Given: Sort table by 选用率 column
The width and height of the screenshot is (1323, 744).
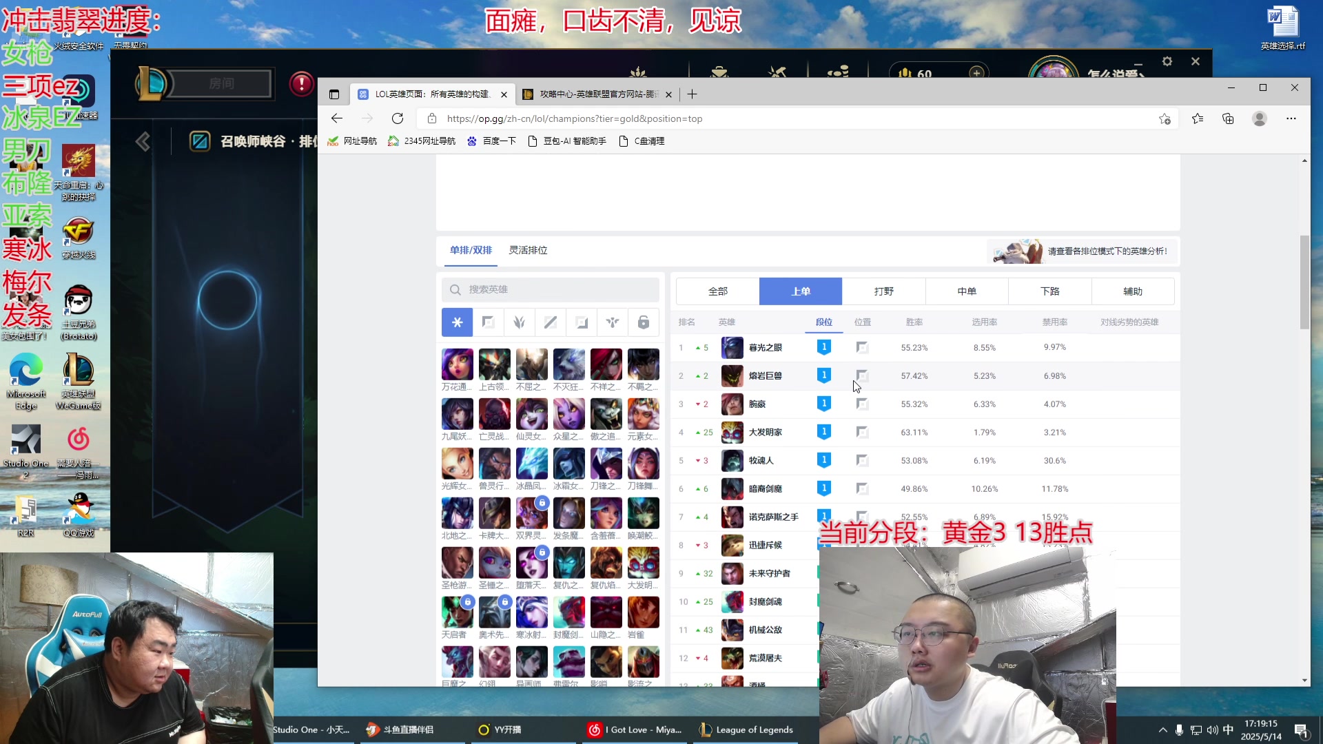Looking at the screenshot, I should (985, 322).
